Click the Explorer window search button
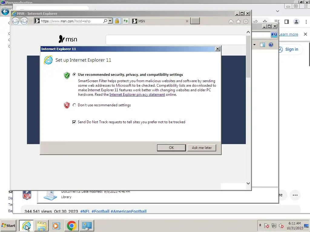The image size is (310, 232). point(274,34)
